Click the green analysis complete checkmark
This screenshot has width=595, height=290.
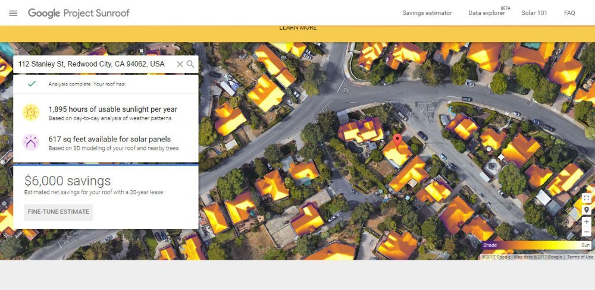click(x=32, y=84)
